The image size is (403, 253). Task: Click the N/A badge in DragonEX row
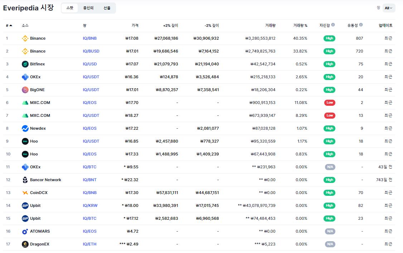(330, 244)
